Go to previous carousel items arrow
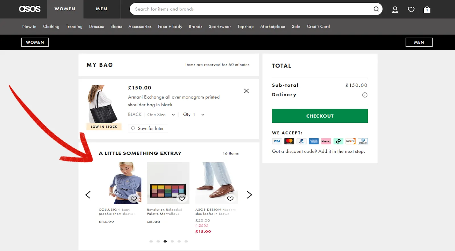This screenshot has width=455, height=251. tap(88, 195)
